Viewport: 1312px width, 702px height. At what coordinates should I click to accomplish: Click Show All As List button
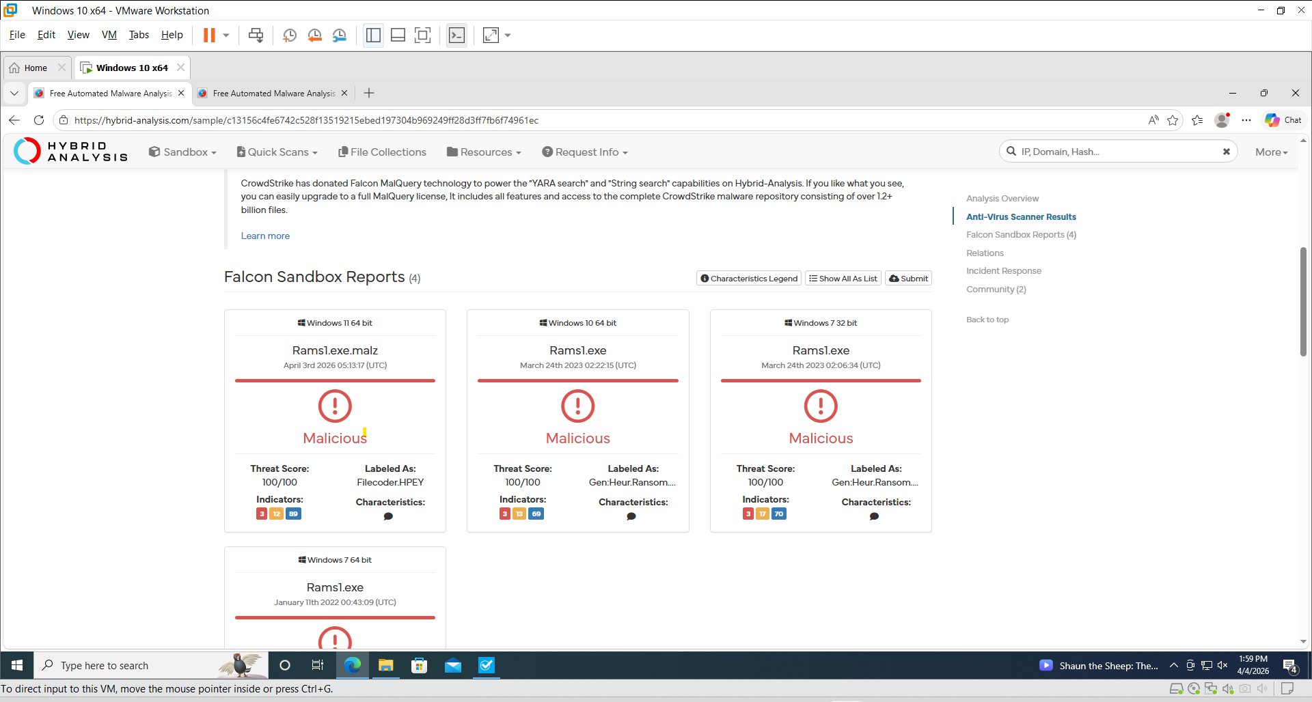coord(843,278)
